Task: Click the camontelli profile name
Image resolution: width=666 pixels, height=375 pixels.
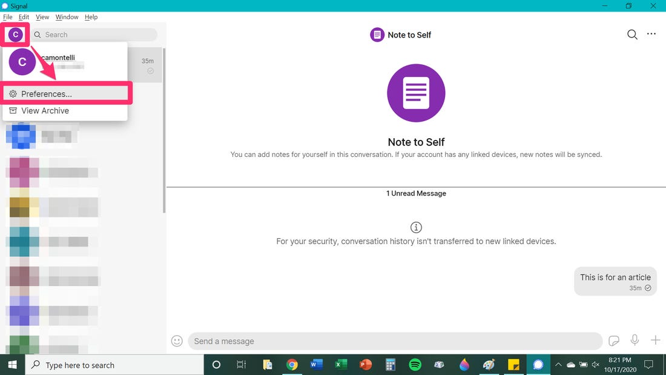Action: [58, 58]
